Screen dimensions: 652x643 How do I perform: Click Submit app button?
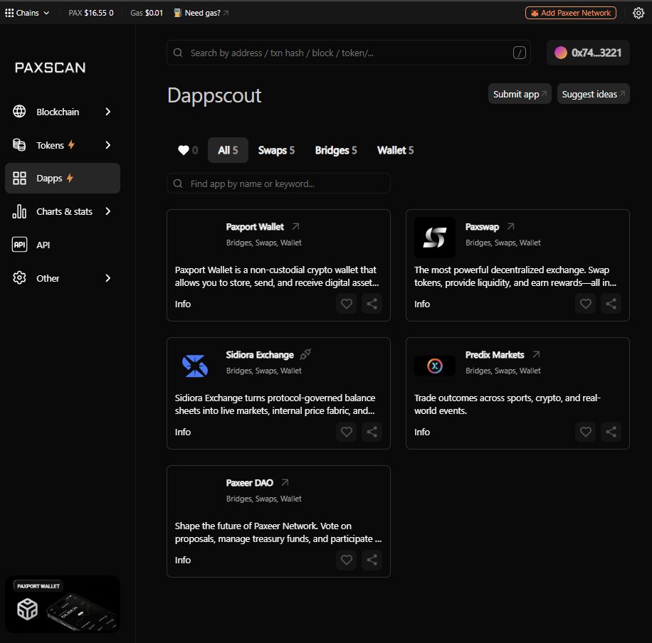(520, 94)
